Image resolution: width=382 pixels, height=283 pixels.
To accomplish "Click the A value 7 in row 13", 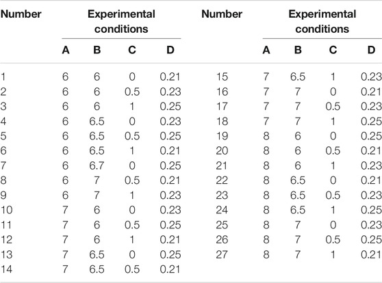I will click(65, 255).
